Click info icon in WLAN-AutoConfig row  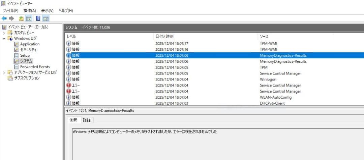[69, 97]
